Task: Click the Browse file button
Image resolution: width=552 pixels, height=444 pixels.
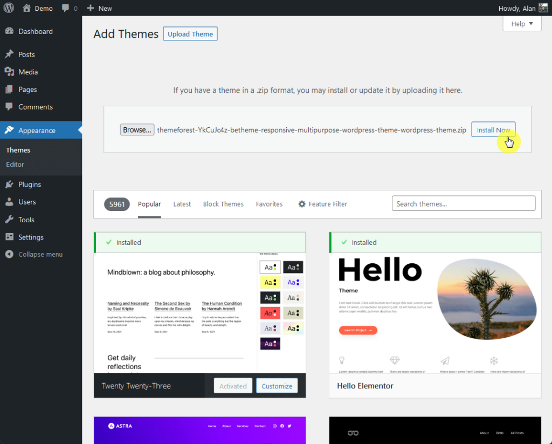Action: [137, 129]
